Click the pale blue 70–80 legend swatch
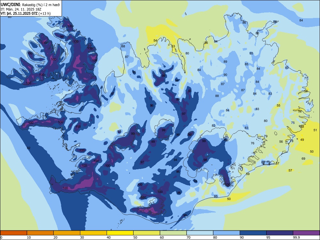This screenshot has width=320, height=240. click(x=200, y=233)
